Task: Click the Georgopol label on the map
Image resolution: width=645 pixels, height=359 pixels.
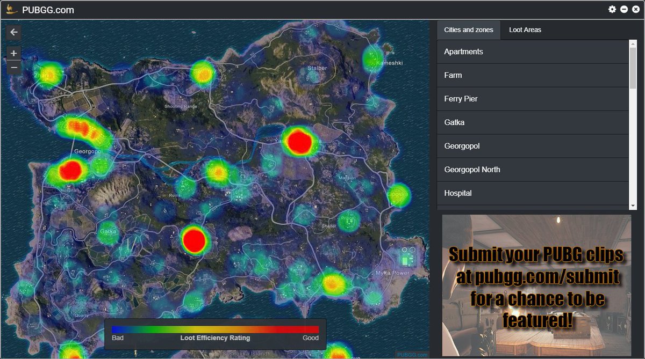Action: pyautogui.click(x=88, y=151)
